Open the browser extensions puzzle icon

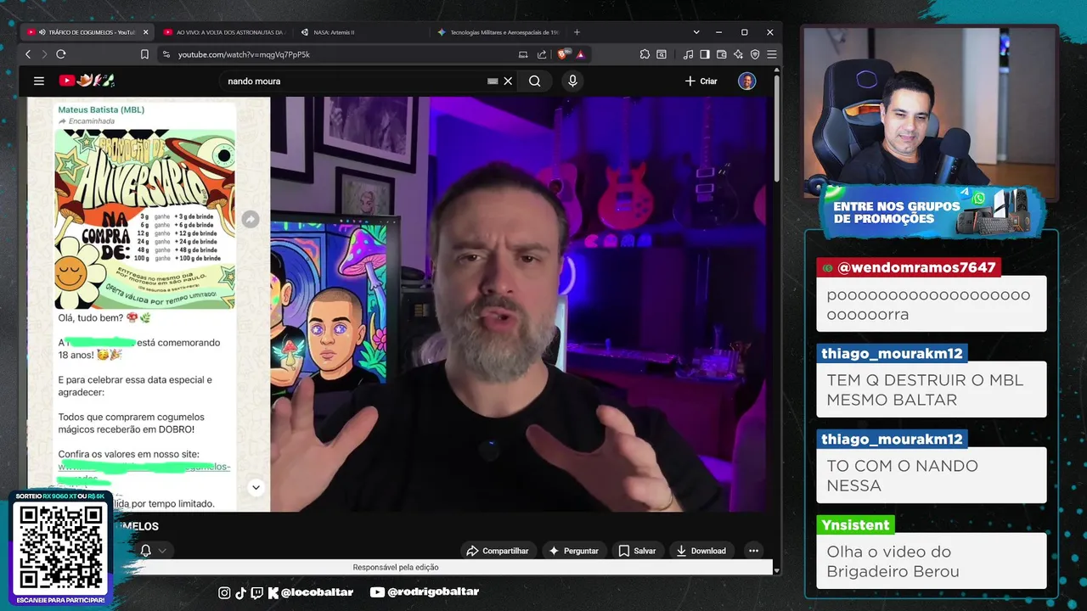[x=645, y=54]
